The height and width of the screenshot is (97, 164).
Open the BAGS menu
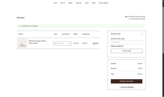point(87,3)
